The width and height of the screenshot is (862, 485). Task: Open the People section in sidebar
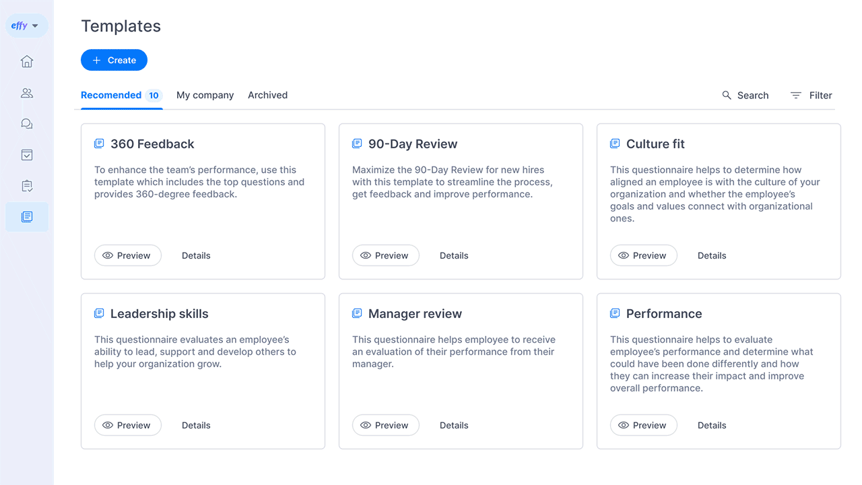27,93
